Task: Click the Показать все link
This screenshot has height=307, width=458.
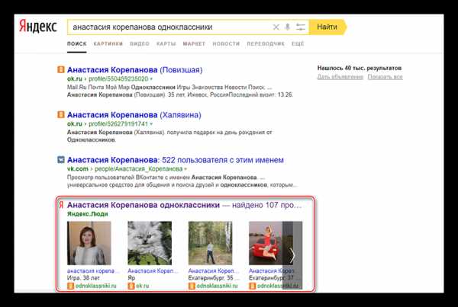Action: (385, 77)
